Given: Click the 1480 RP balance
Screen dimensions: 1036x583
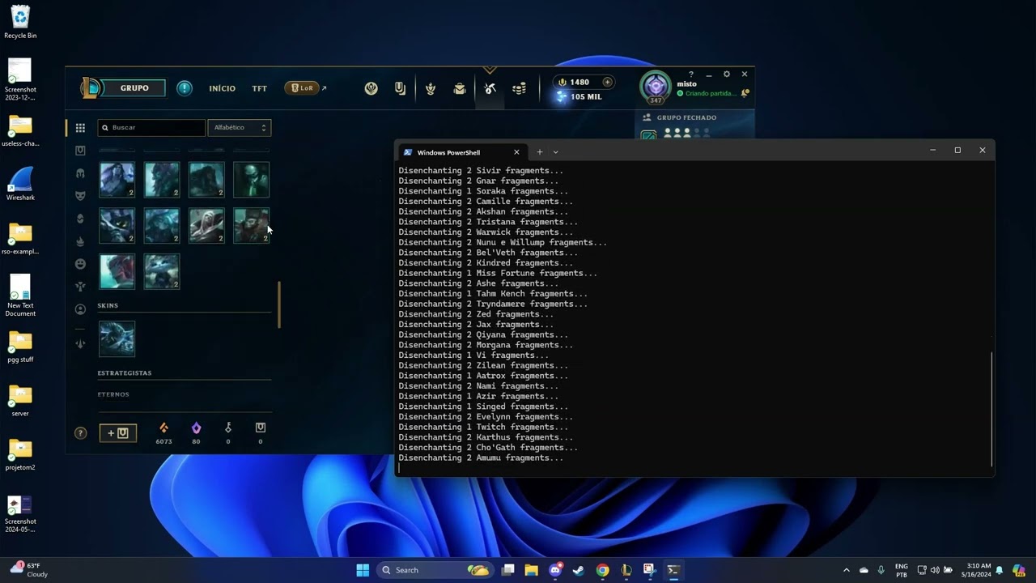Looking at the screenshot, I should point(580,82).
